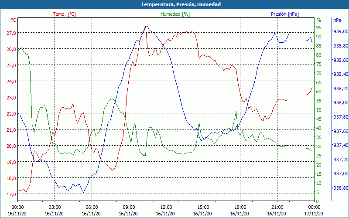349x218 pixels.
Task: Click the '50' humidity axis value
Action: (x=319, y=110)
